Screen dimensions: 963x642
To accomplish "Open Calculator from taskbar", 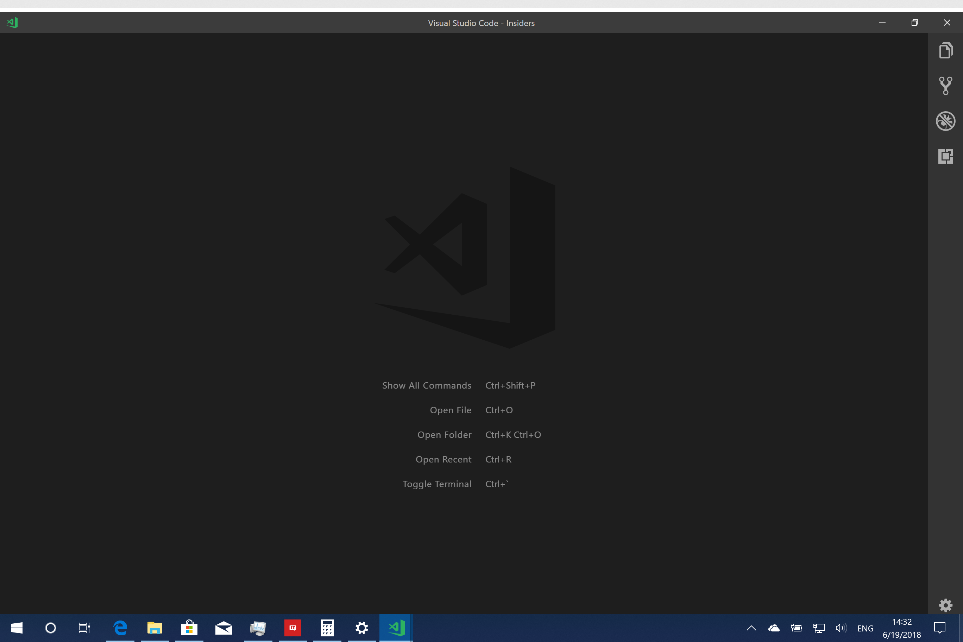I will [327, 628].
